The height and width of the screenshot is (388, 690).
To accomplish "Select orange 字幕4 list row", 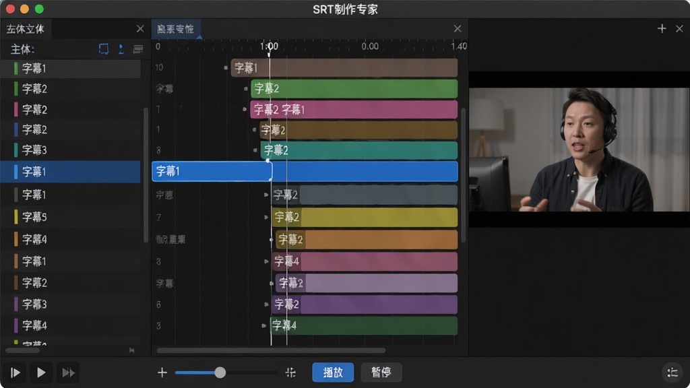I will (70, 239).
